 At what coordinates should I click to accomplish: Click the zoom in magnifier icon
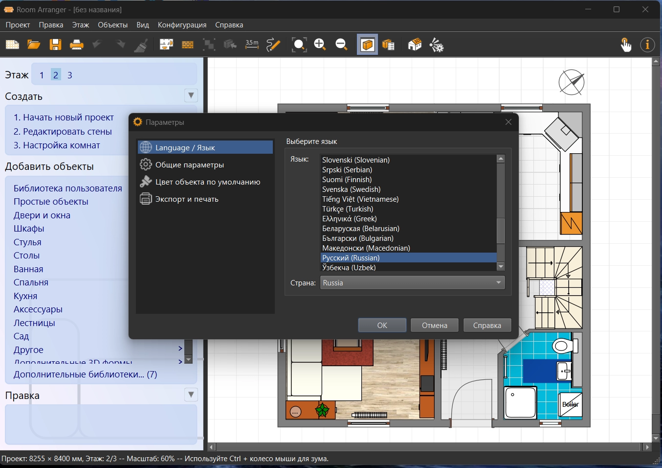pos(320,45)
